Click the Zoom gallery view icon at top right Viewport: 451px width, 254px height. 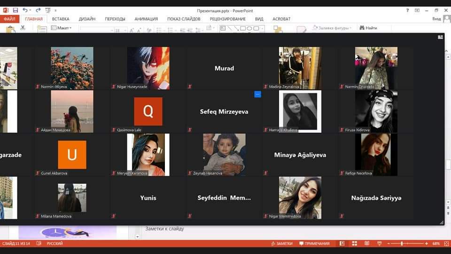pos(440,37)
